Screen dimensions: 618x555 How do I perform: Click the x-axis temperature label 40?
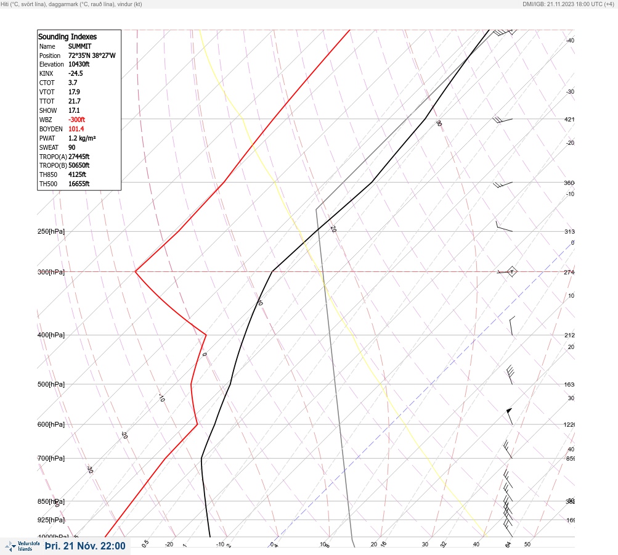(476, 545)
